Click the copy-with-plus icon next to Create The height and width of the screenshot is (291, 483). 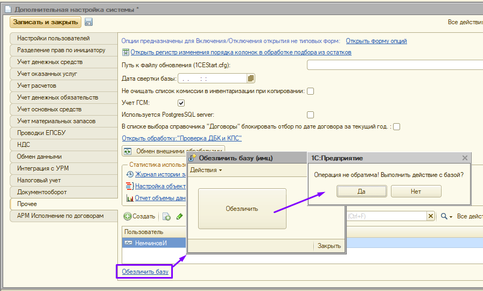[166, 216]
